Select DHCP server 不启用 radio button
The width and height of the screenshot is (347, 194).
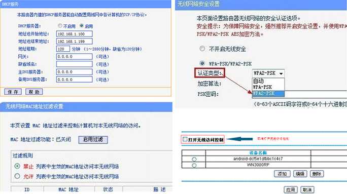click(x=60, y=26)
